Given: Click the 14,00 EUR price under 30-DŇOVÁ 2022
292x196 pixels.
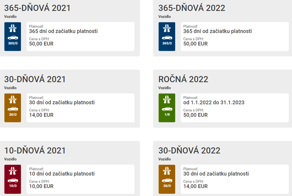Looking at the screenshot, I should click(195, 186).
